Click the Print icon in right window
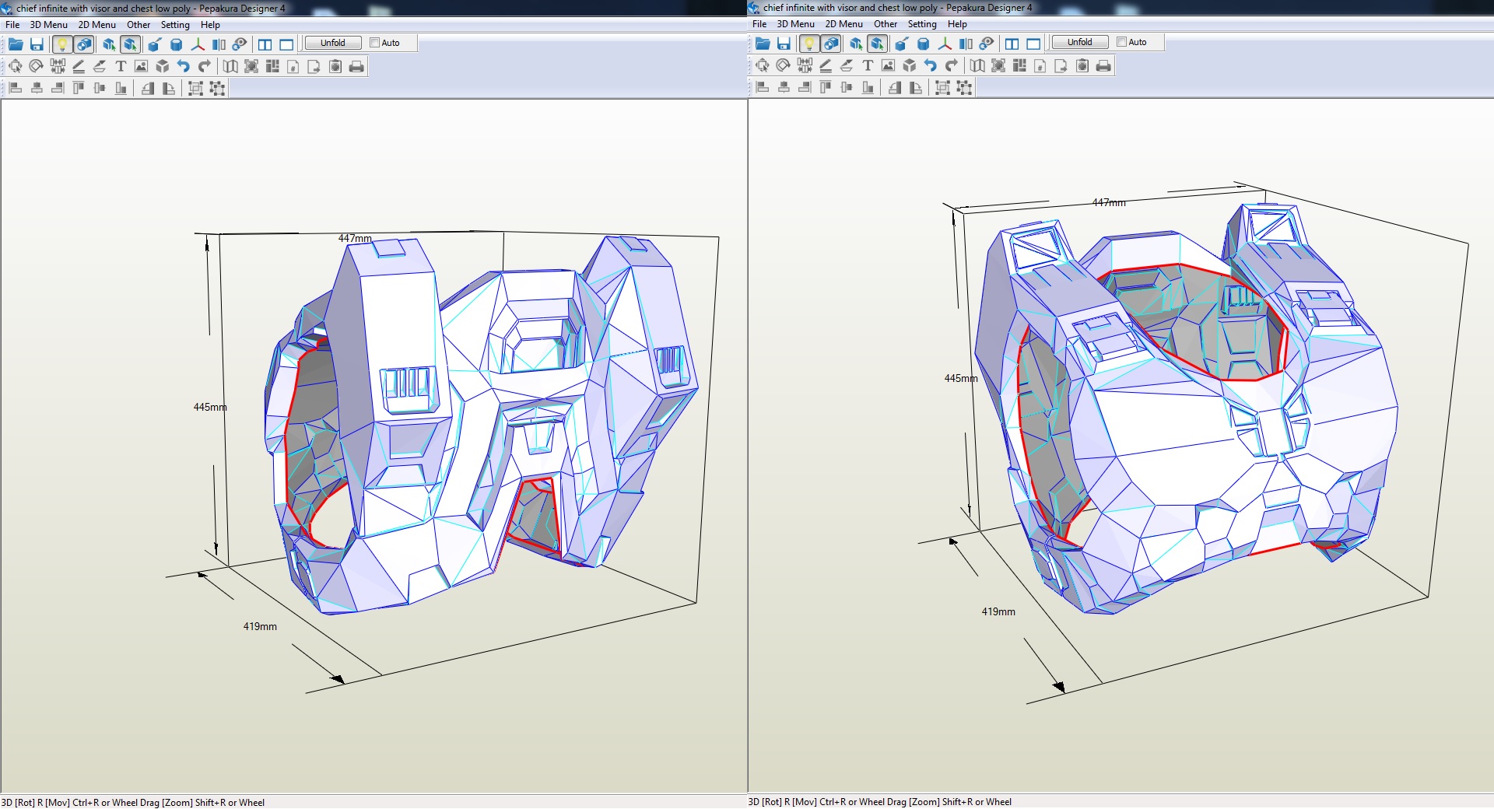This screenshot has width=1494, height=809. (x=1103, y=65)
